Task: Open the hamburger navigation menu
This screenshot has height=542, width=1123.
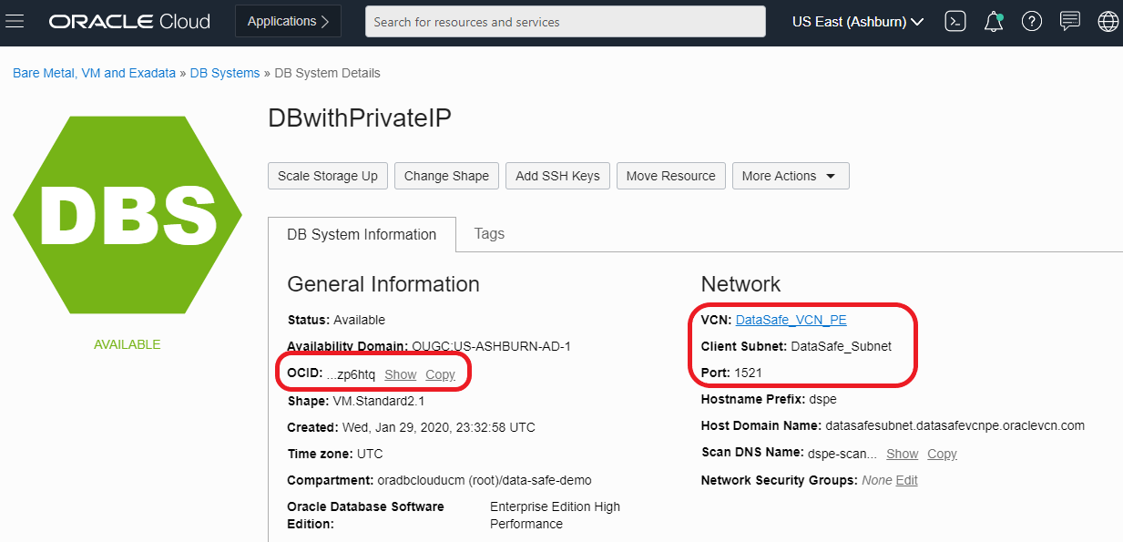Action: click(15, 21)
